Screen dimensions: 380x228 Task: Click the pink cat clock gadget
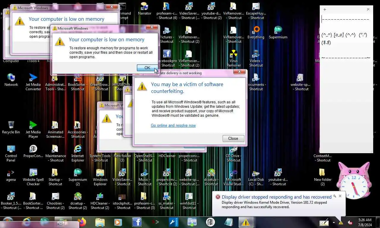tap(353, 180)
